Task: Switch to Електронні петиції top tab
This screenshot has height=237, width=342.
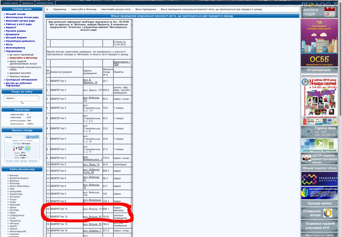Action: [x=45, y=3]
